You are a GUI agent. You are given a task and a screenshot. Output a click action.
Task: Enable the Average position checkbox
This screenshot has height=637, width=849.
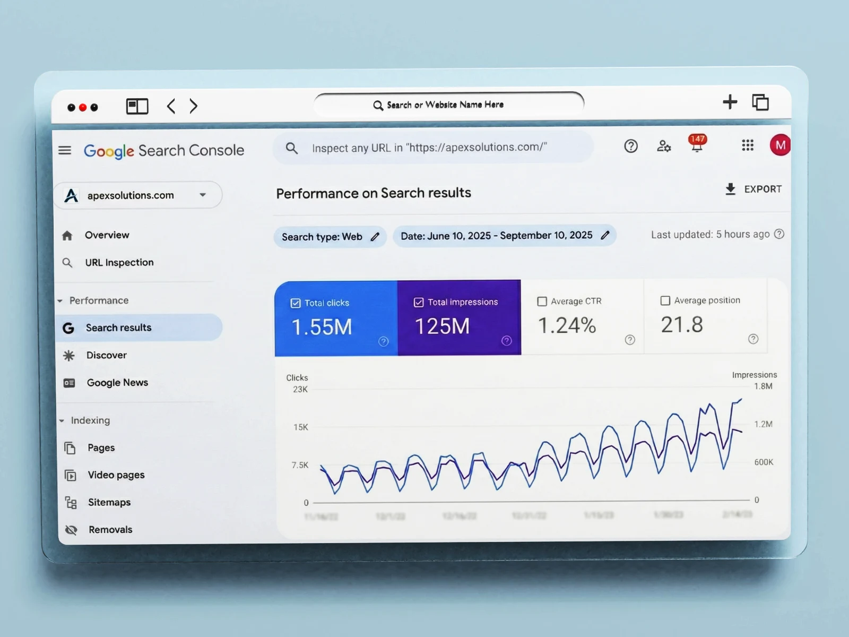pos(665,300)
